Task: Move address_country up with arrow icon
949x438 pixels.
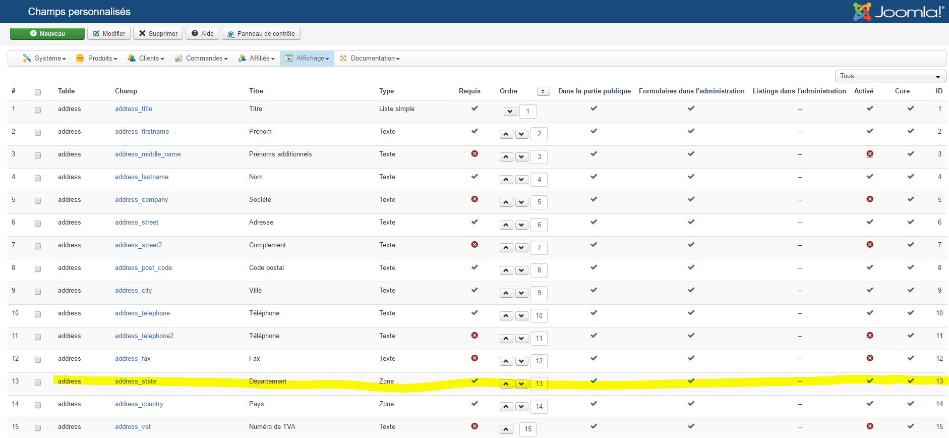Action: pos(506,407)
